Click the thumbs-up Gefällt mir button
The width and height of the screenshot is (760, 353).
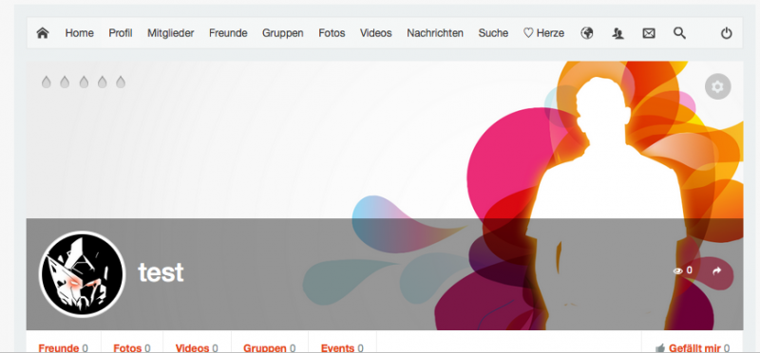click(x=693, y=347)
